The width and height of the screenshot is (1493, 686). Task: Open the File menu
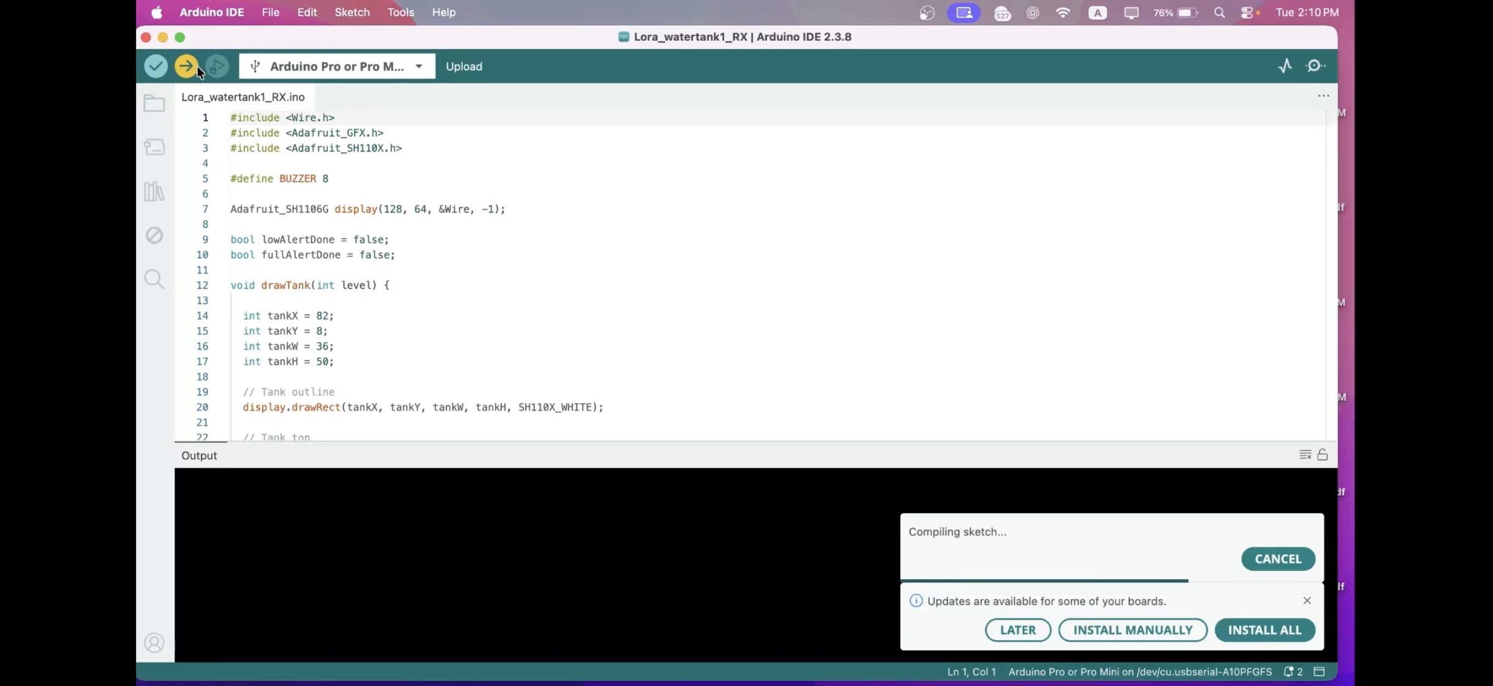point(271,12)
